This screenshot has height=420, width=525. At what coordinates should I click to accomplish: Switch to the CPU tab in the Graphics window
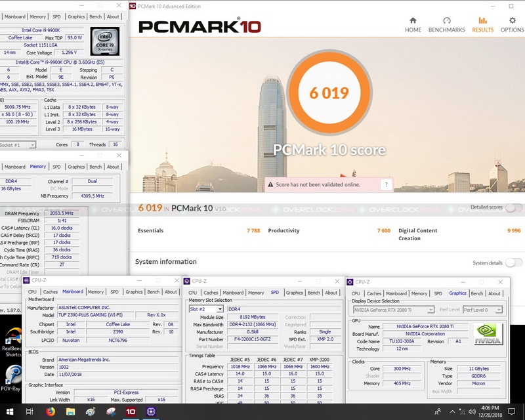coord(356,293)
